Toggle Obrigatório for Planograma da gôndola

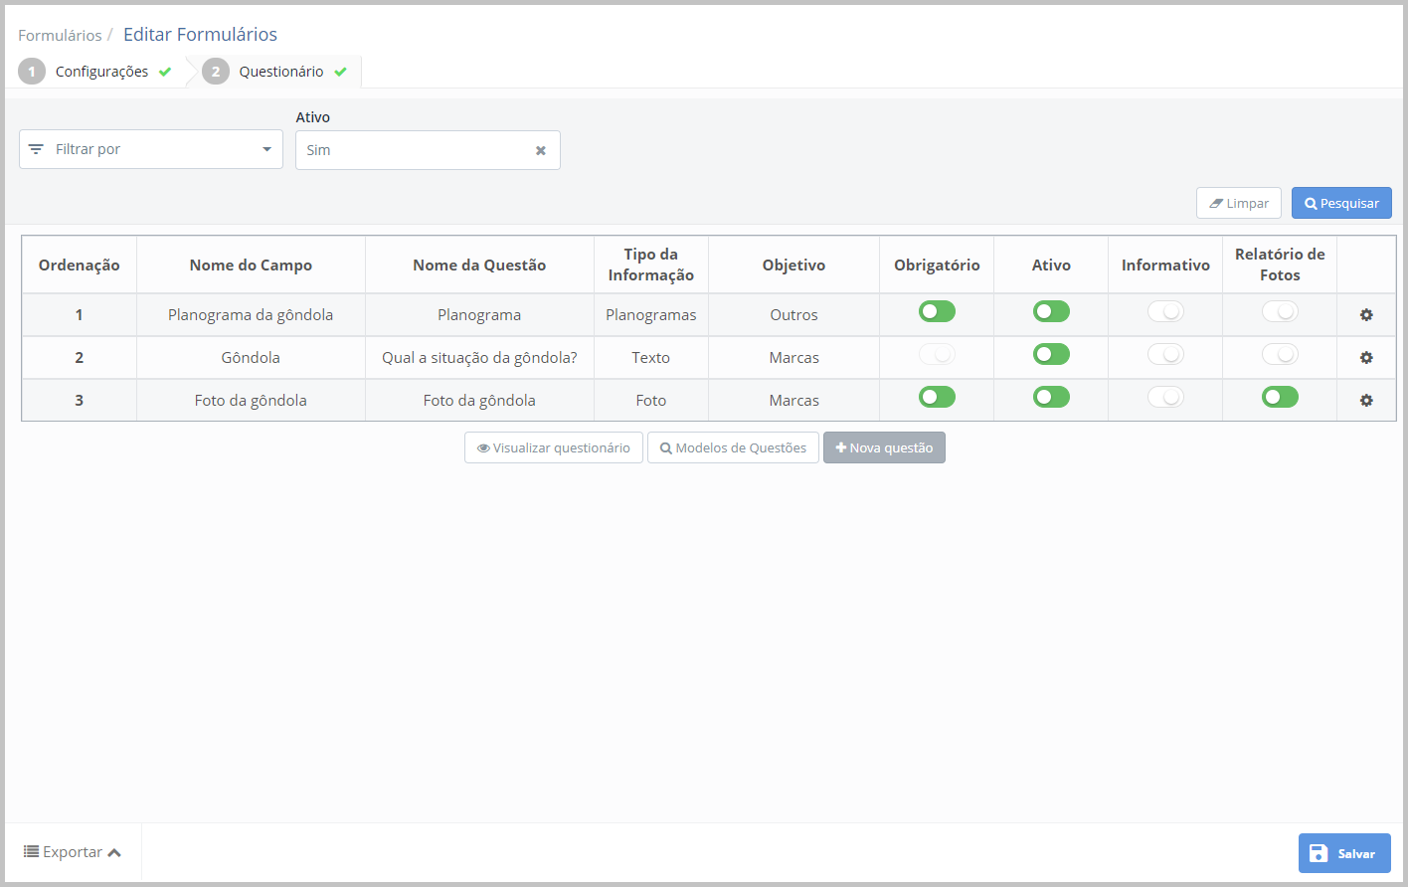(x=937, y=312)
